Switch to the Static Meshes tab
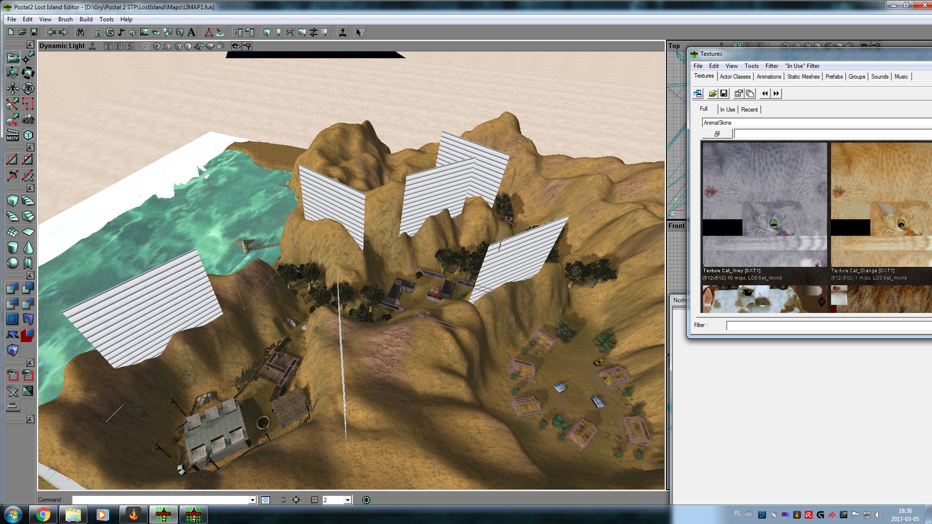The height and width of the screenshot is (524, 932). tap(803, 77)
